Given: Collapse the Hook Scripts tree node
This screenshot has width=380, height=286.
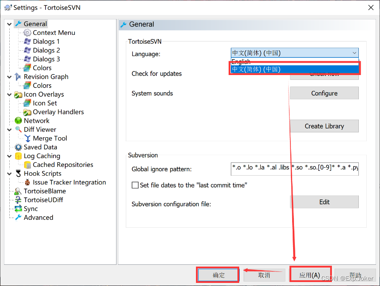Looking at the screenshot, I should point(10,174).
